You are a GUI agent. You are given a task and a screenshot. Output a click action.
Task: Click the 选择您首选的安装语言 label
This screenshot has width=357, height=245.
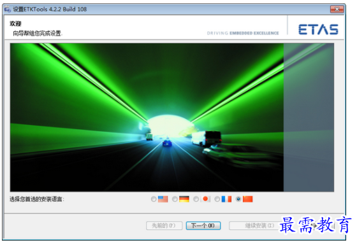tap(37, 199)
